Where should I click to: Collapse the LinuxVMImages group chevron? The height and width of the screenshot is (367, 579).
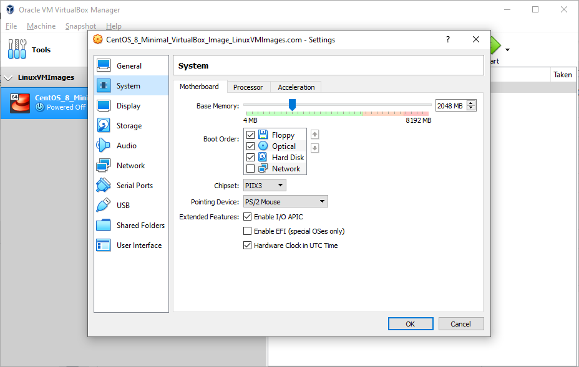(8, 77)
